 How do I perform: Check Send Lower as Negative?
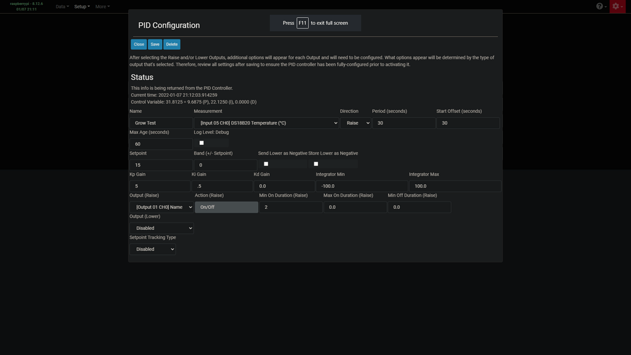point(266,163)
